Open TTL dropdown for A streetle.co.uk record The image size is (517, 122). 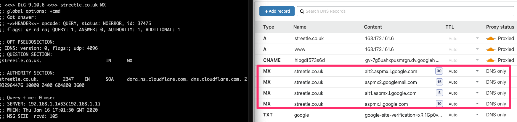477,38
